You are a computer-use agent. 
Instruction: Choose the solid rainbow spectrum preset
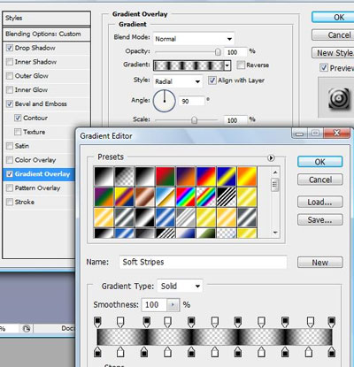click(x=186, y=197)
